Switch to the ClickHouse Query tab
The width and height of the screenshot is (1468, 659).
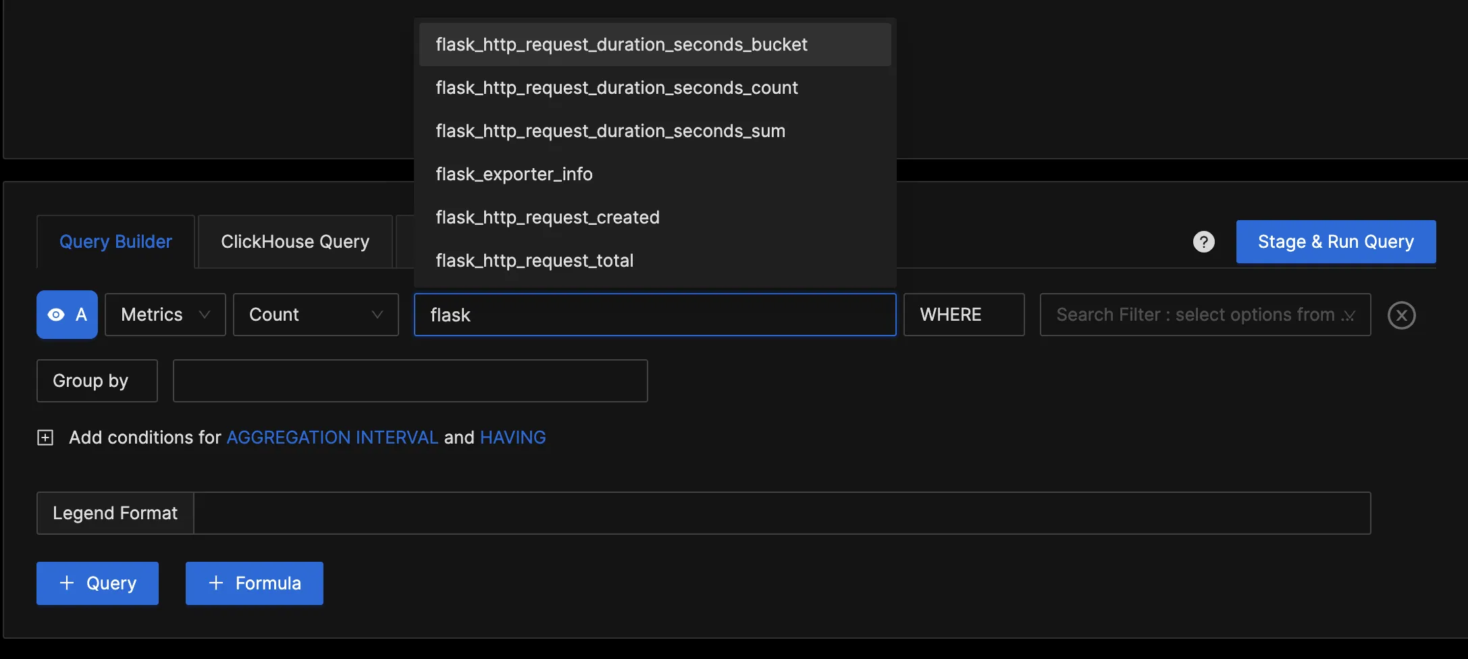[295, 242]
